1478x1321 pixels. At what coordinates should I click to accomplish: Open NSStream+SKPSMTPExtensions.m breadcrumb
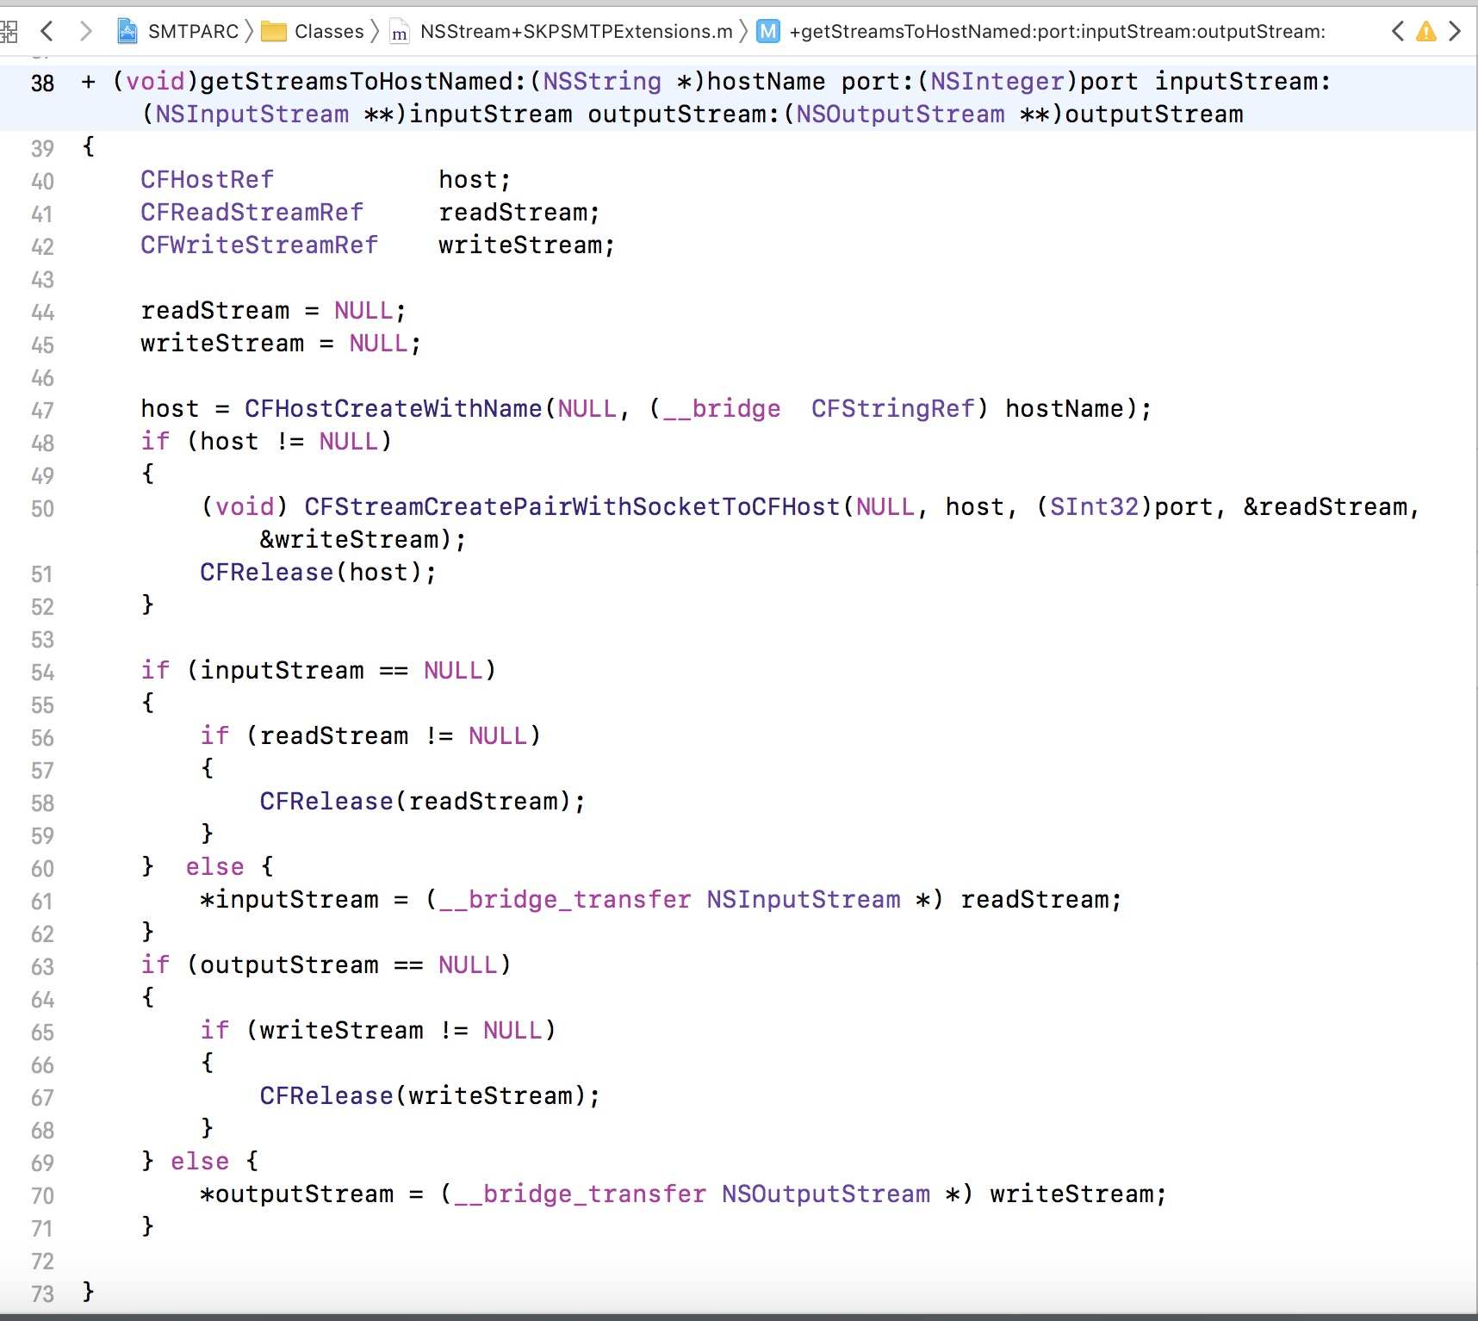coord(576,32)
